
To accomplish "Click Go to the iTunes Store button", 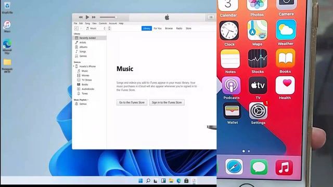I will (132, 102).
